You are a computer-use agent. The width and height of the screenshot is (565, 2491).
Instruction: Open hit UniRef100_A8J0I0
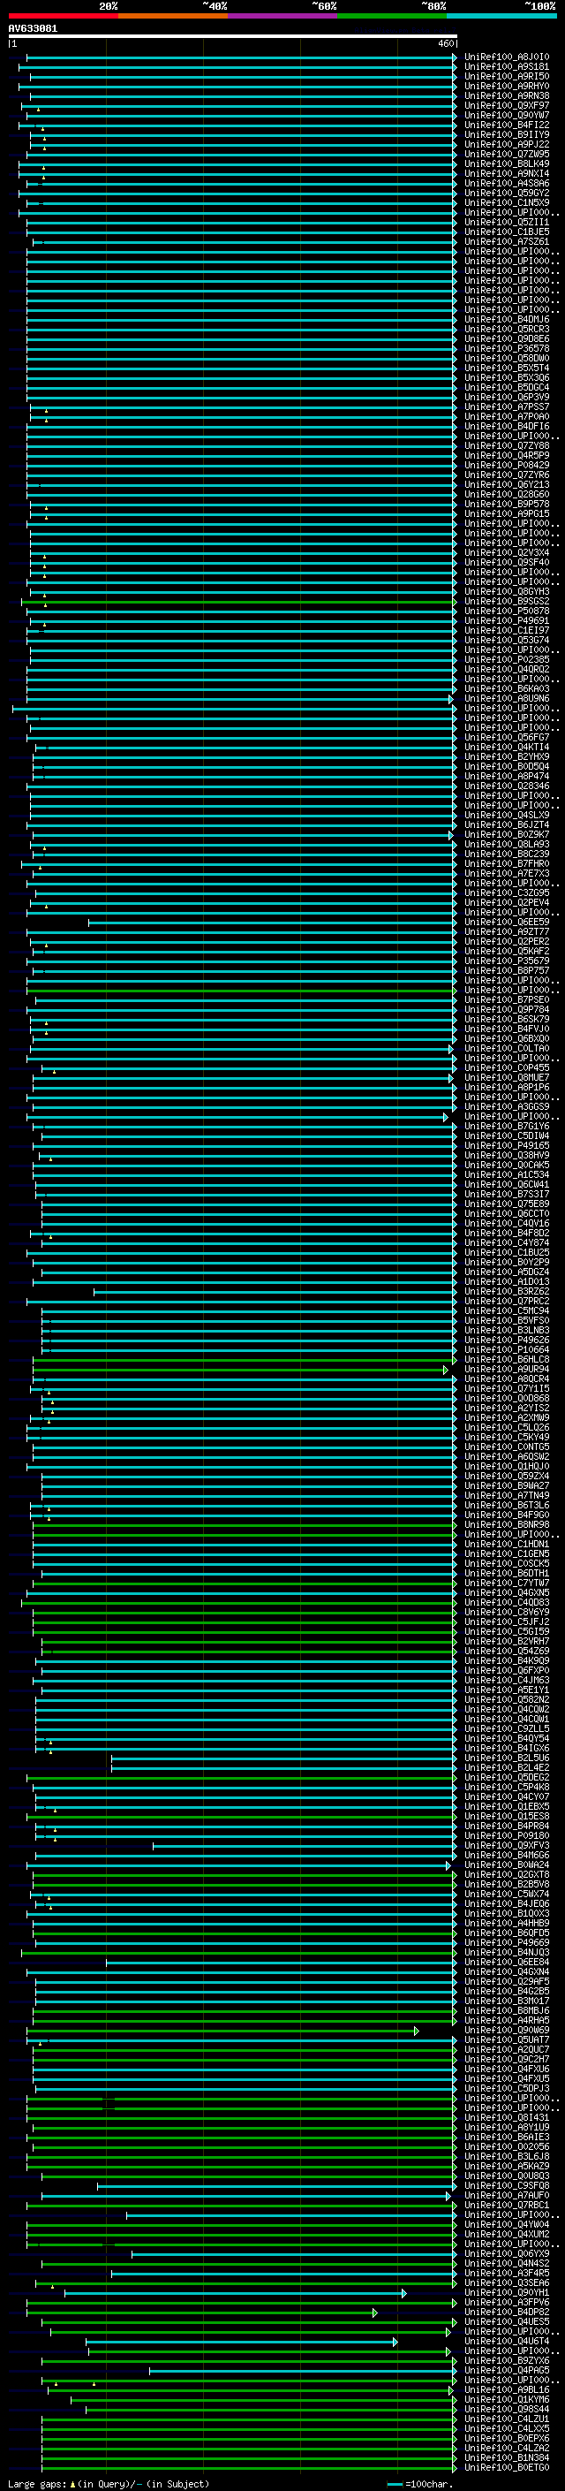point(507,57)
